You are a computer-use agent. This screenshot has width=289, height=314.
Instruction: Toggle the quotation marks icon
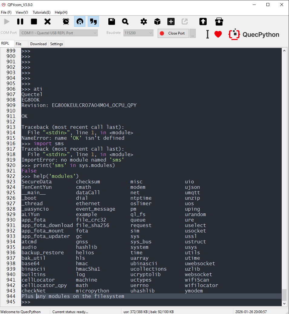[94, 22]
